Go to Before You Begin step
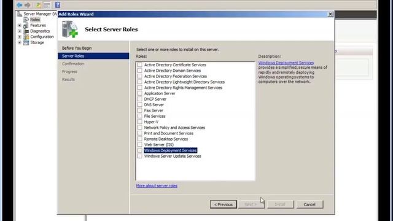393x221 pixels. 77,48
